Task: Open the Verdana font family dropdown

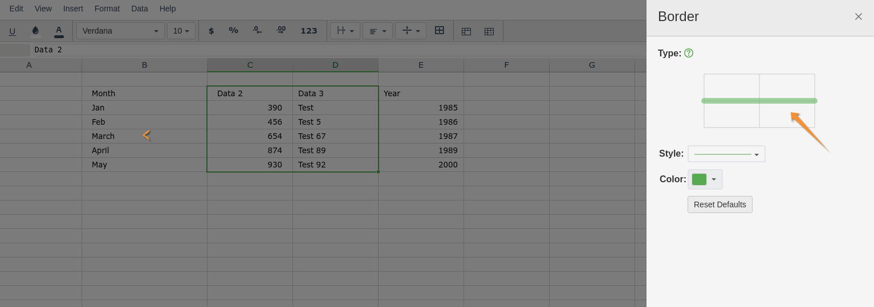Action: click(x=120, y=31)
